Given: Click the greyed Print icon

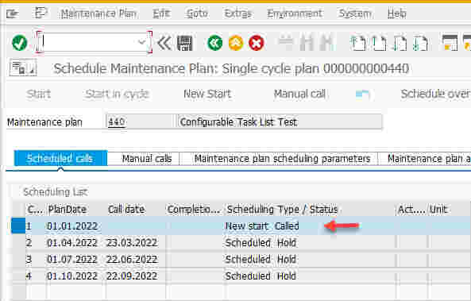Looking at the screenshot, I should (286, 43).
